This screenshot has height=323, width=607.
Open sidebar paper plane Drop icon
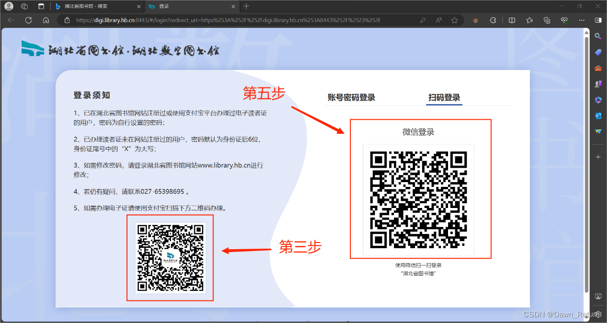coord(598,131)
